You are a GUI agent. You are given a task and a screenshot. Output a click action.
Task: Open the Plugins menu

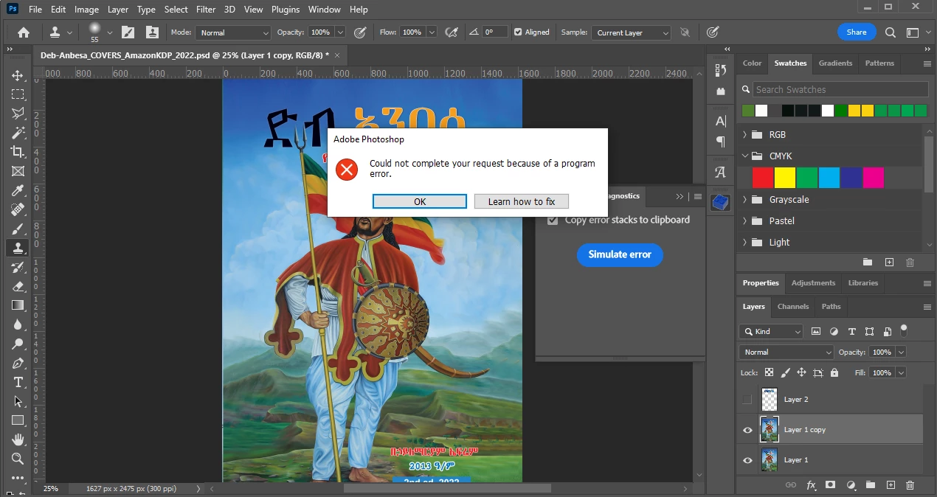click(x=285, y=10)
